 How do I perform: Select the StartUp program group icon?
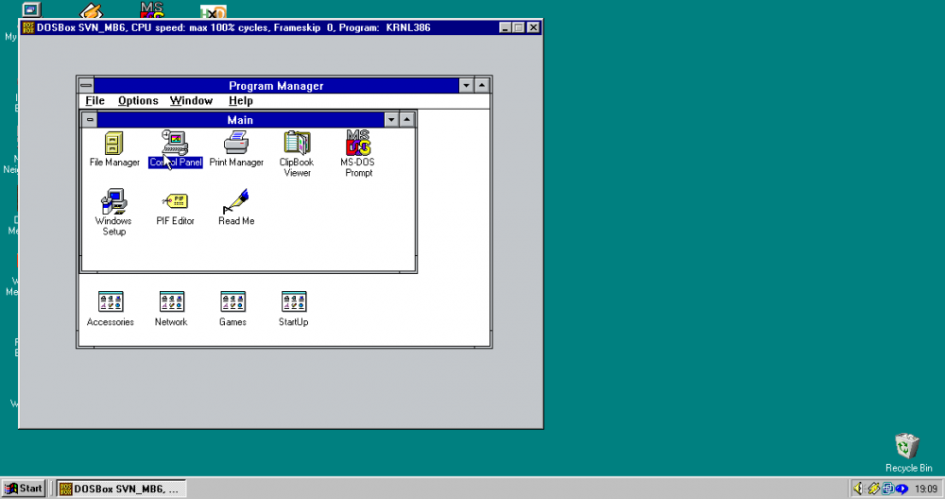click(x=294, y=309)
